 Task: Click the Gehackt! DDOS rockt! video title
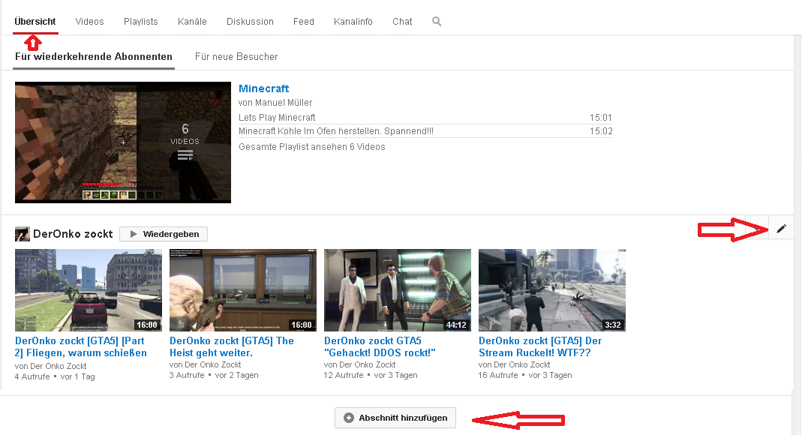(380, 346)
